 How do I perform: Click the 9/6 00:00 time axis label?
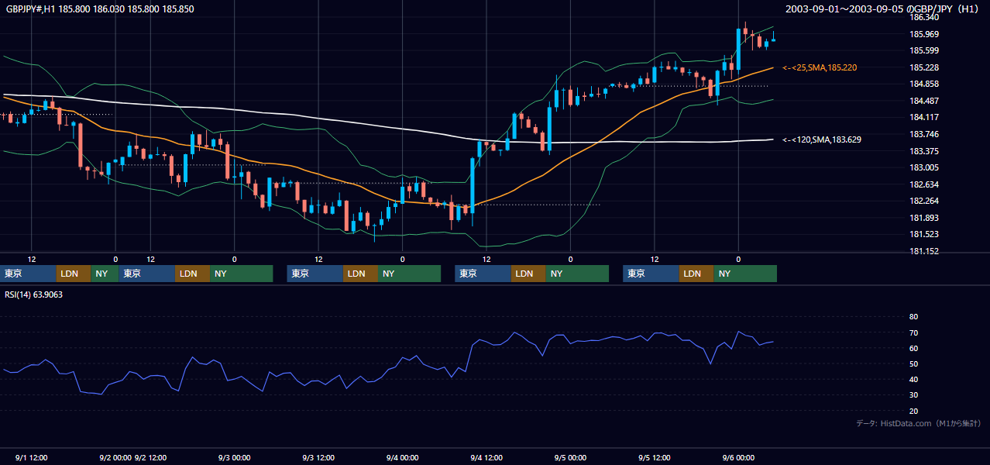[738, 458]
